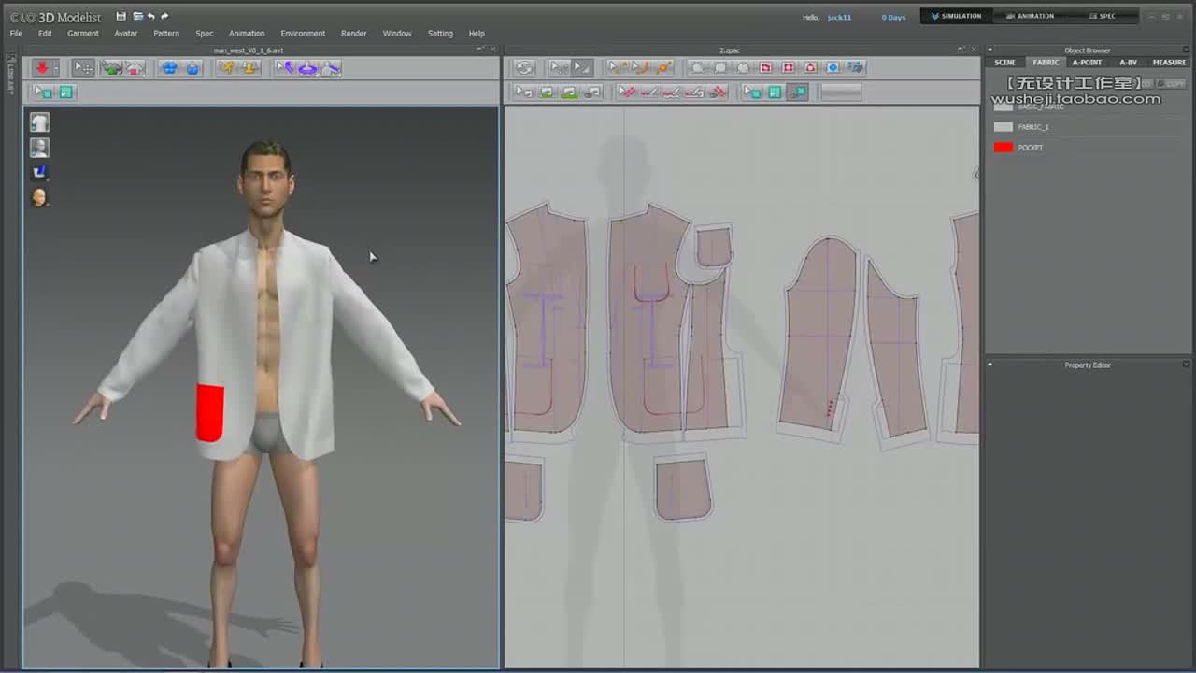Switch to the SCENE tab
This screenshot has height=673, width=1196.
(1004, 63)
